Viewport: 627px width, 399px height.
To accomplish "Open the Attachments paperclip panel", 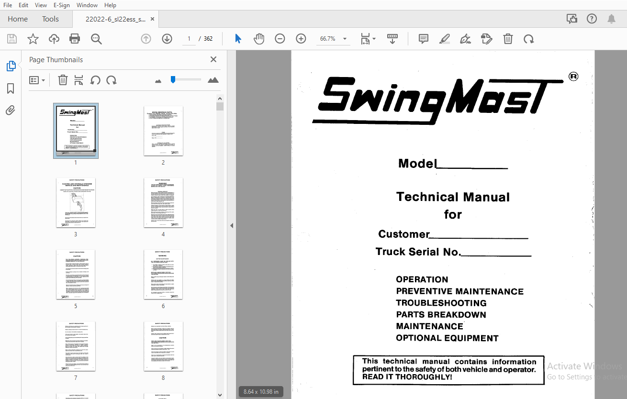I will click(11, 111).
